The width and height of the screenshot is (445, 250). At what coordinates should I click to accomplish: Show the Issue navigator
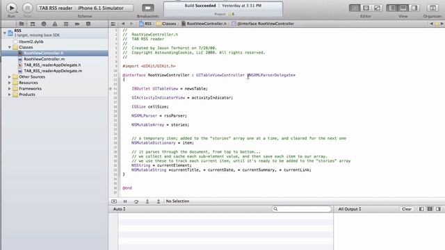point(55,24)
